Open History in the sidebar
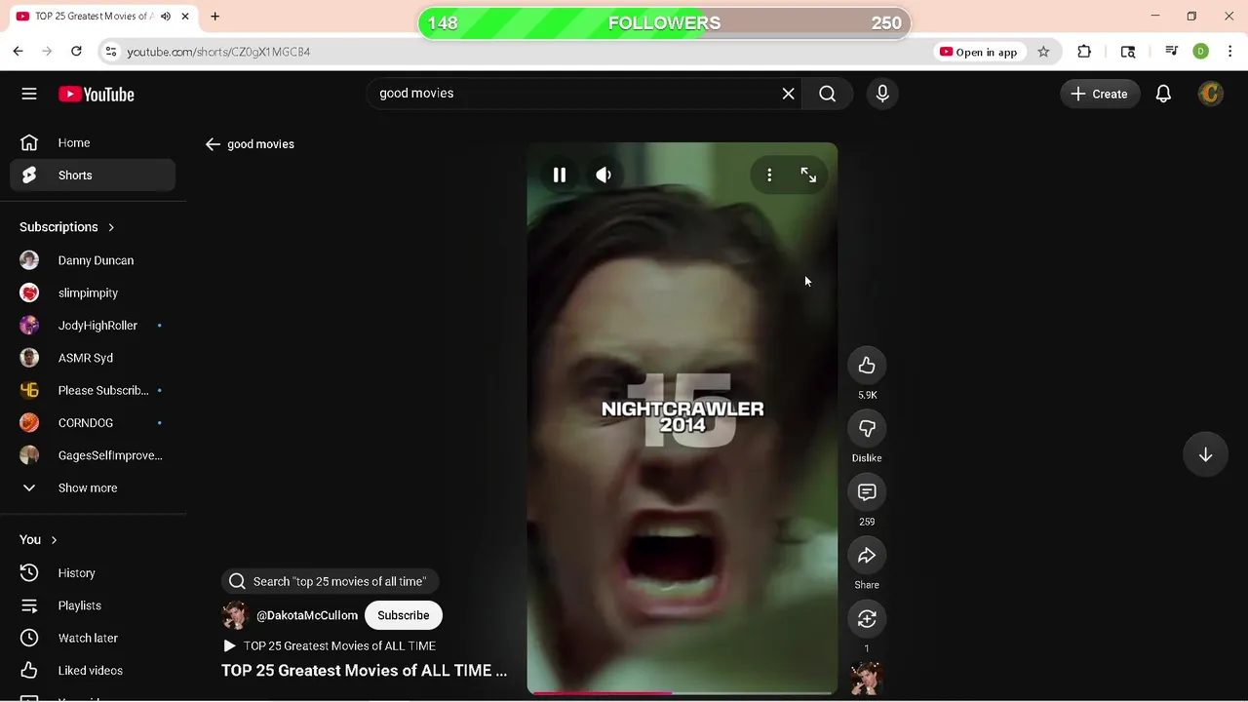 pos(93,573)
